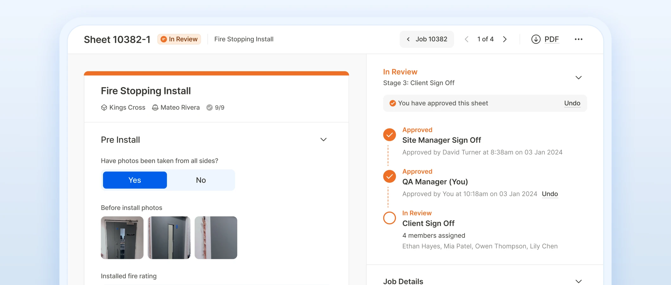671x285 pixels.
Task: Click the 9/9 completed checkmark icon
Action: coord(209,108)
